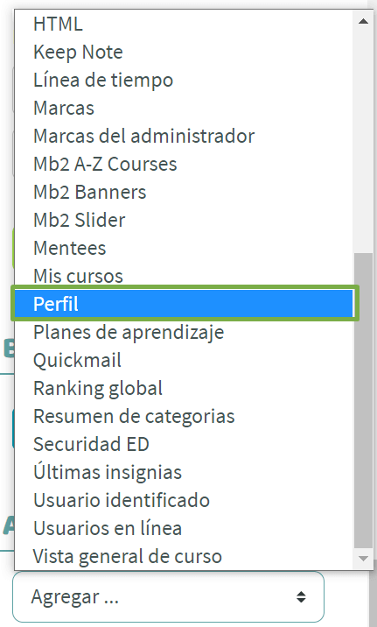
Task: Open the Agregar dropdown
Action: click(168, 597)
